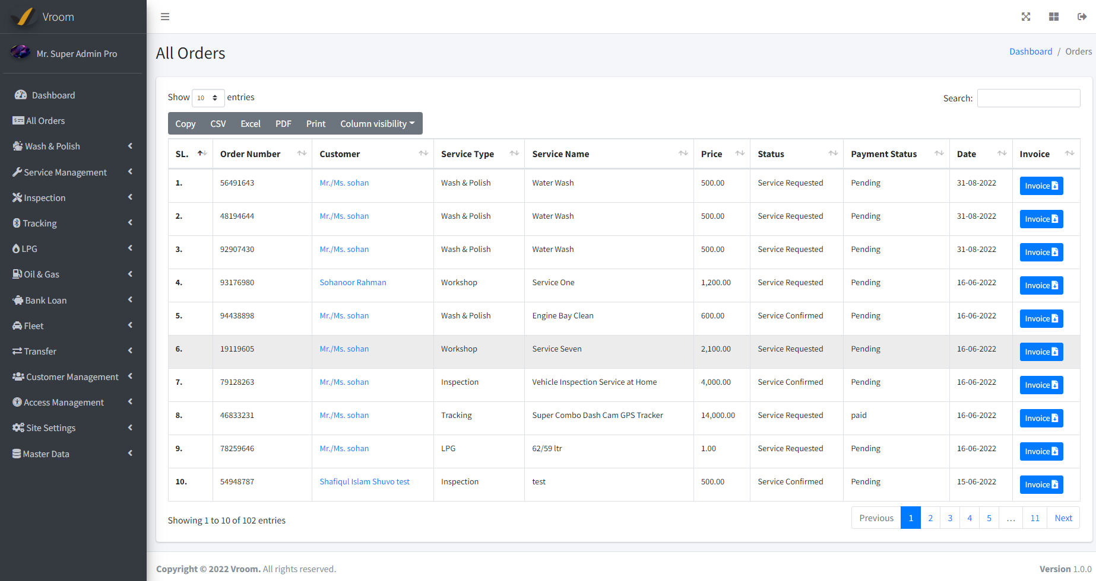This screenshot has width=1096, height=581.
Task: Go to Dashboard via breadcrumb link
Action: click(1031, 52)
